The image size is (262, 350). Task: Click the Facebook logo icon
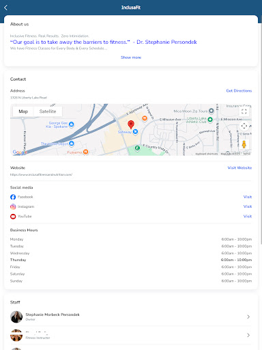13,197
